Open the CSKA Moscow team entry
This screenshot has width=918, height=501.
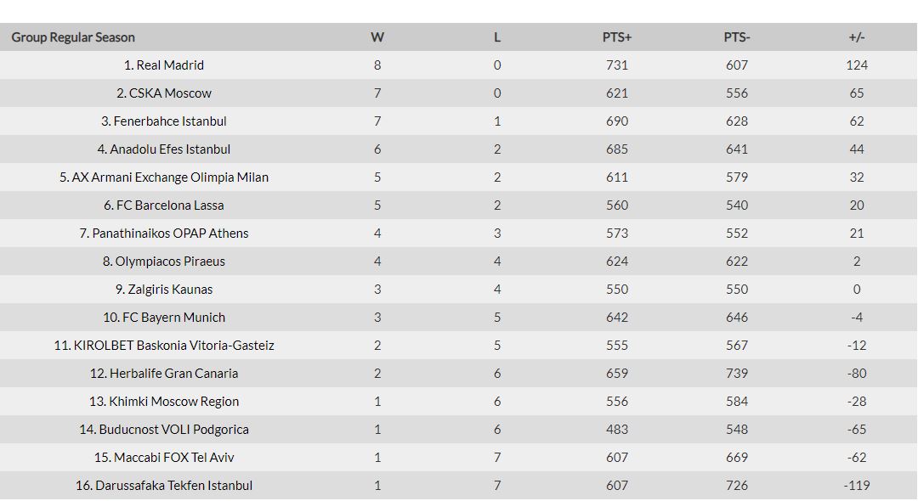click(170, 93)
